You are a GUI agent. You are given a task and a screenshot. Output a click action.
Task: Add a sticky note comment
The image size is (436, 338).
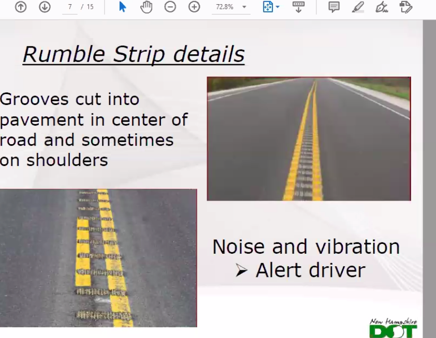334,7
